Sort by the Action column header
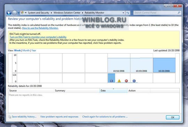Image resolution: width=188 pixels, height=127 pixels. [x=139, y=90]
